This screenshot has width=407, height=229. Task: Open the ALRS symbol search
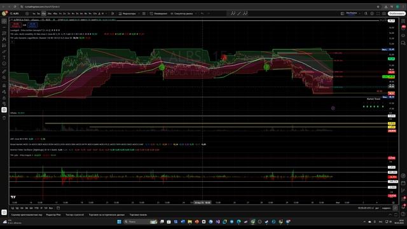point(15,13)
